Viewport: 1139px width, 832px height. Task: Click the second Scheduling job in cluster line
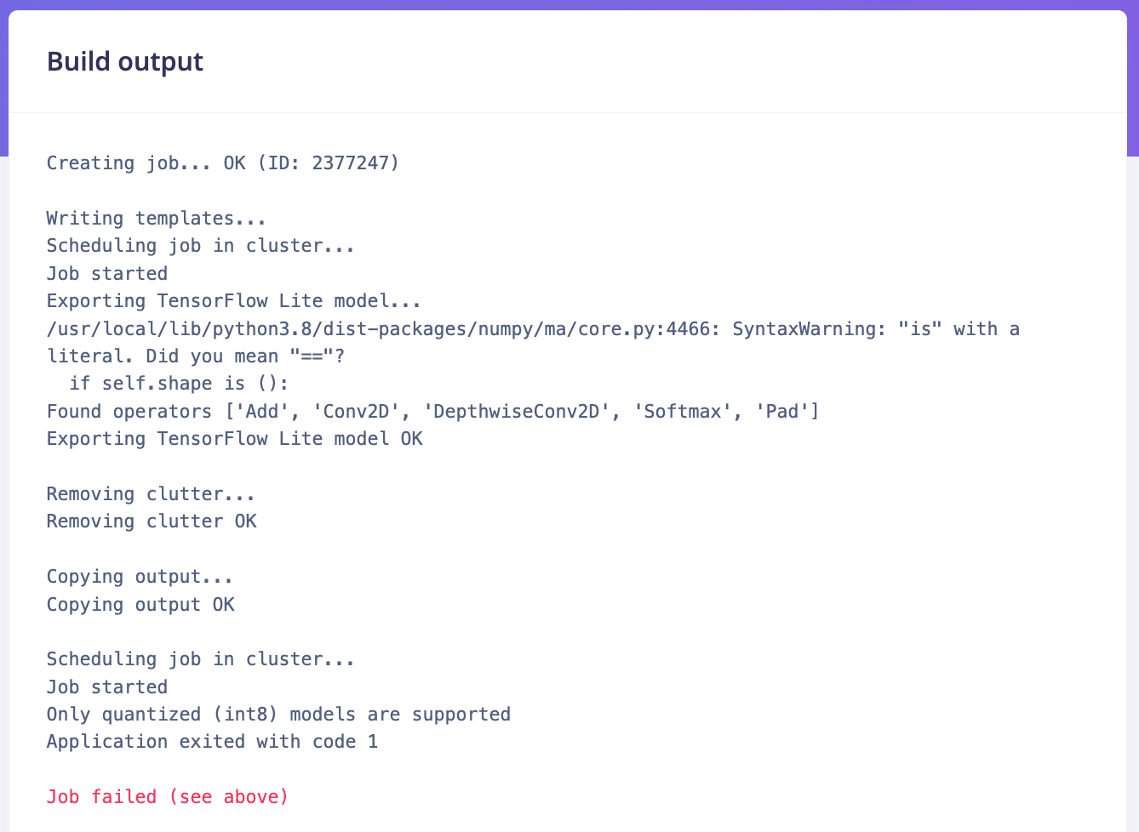[201, 659]
